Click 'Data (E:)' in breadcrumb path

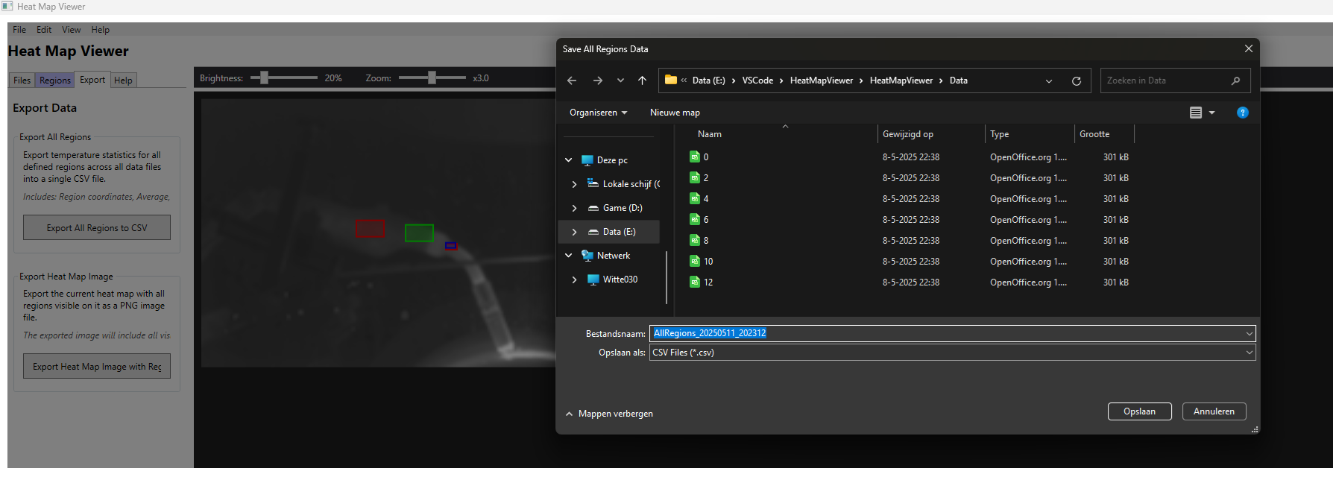click(708, 80)
